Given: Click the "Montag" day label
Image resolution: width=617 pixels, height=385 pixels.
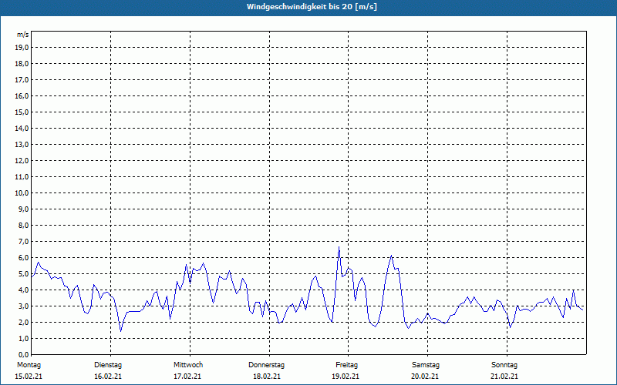Looking at the screenshot, I should pos(29,365).
